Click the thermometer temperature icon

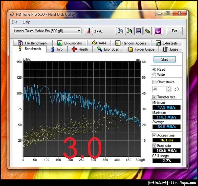[89, 31]
